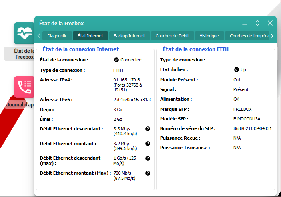Click help icon for Débit Ethernet montant (Max)
The height and width of the screenshot is (197, 281).
coord(148,173)
